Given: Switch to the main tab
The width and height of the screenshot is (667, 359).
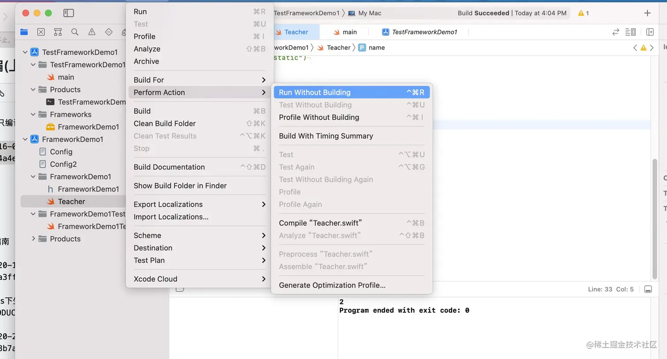Looking at the screenshot, I should (x=345, y=32).
